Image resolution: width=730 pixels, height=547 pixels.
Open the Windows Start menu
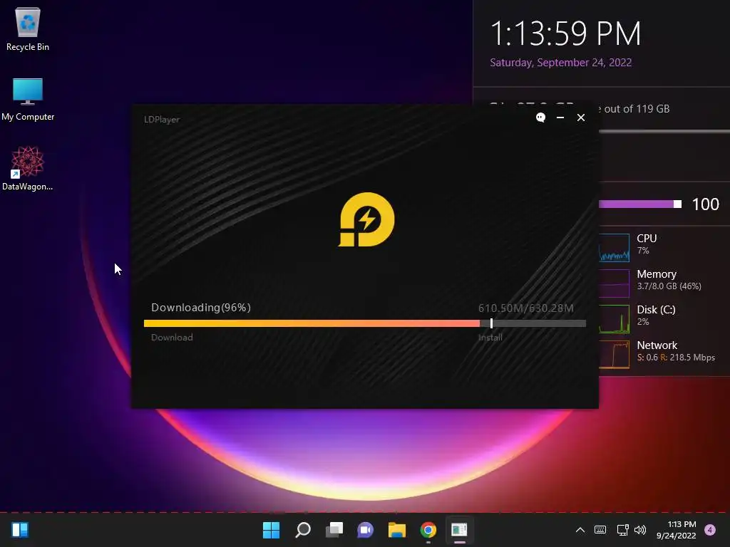(x=271, y=530)
